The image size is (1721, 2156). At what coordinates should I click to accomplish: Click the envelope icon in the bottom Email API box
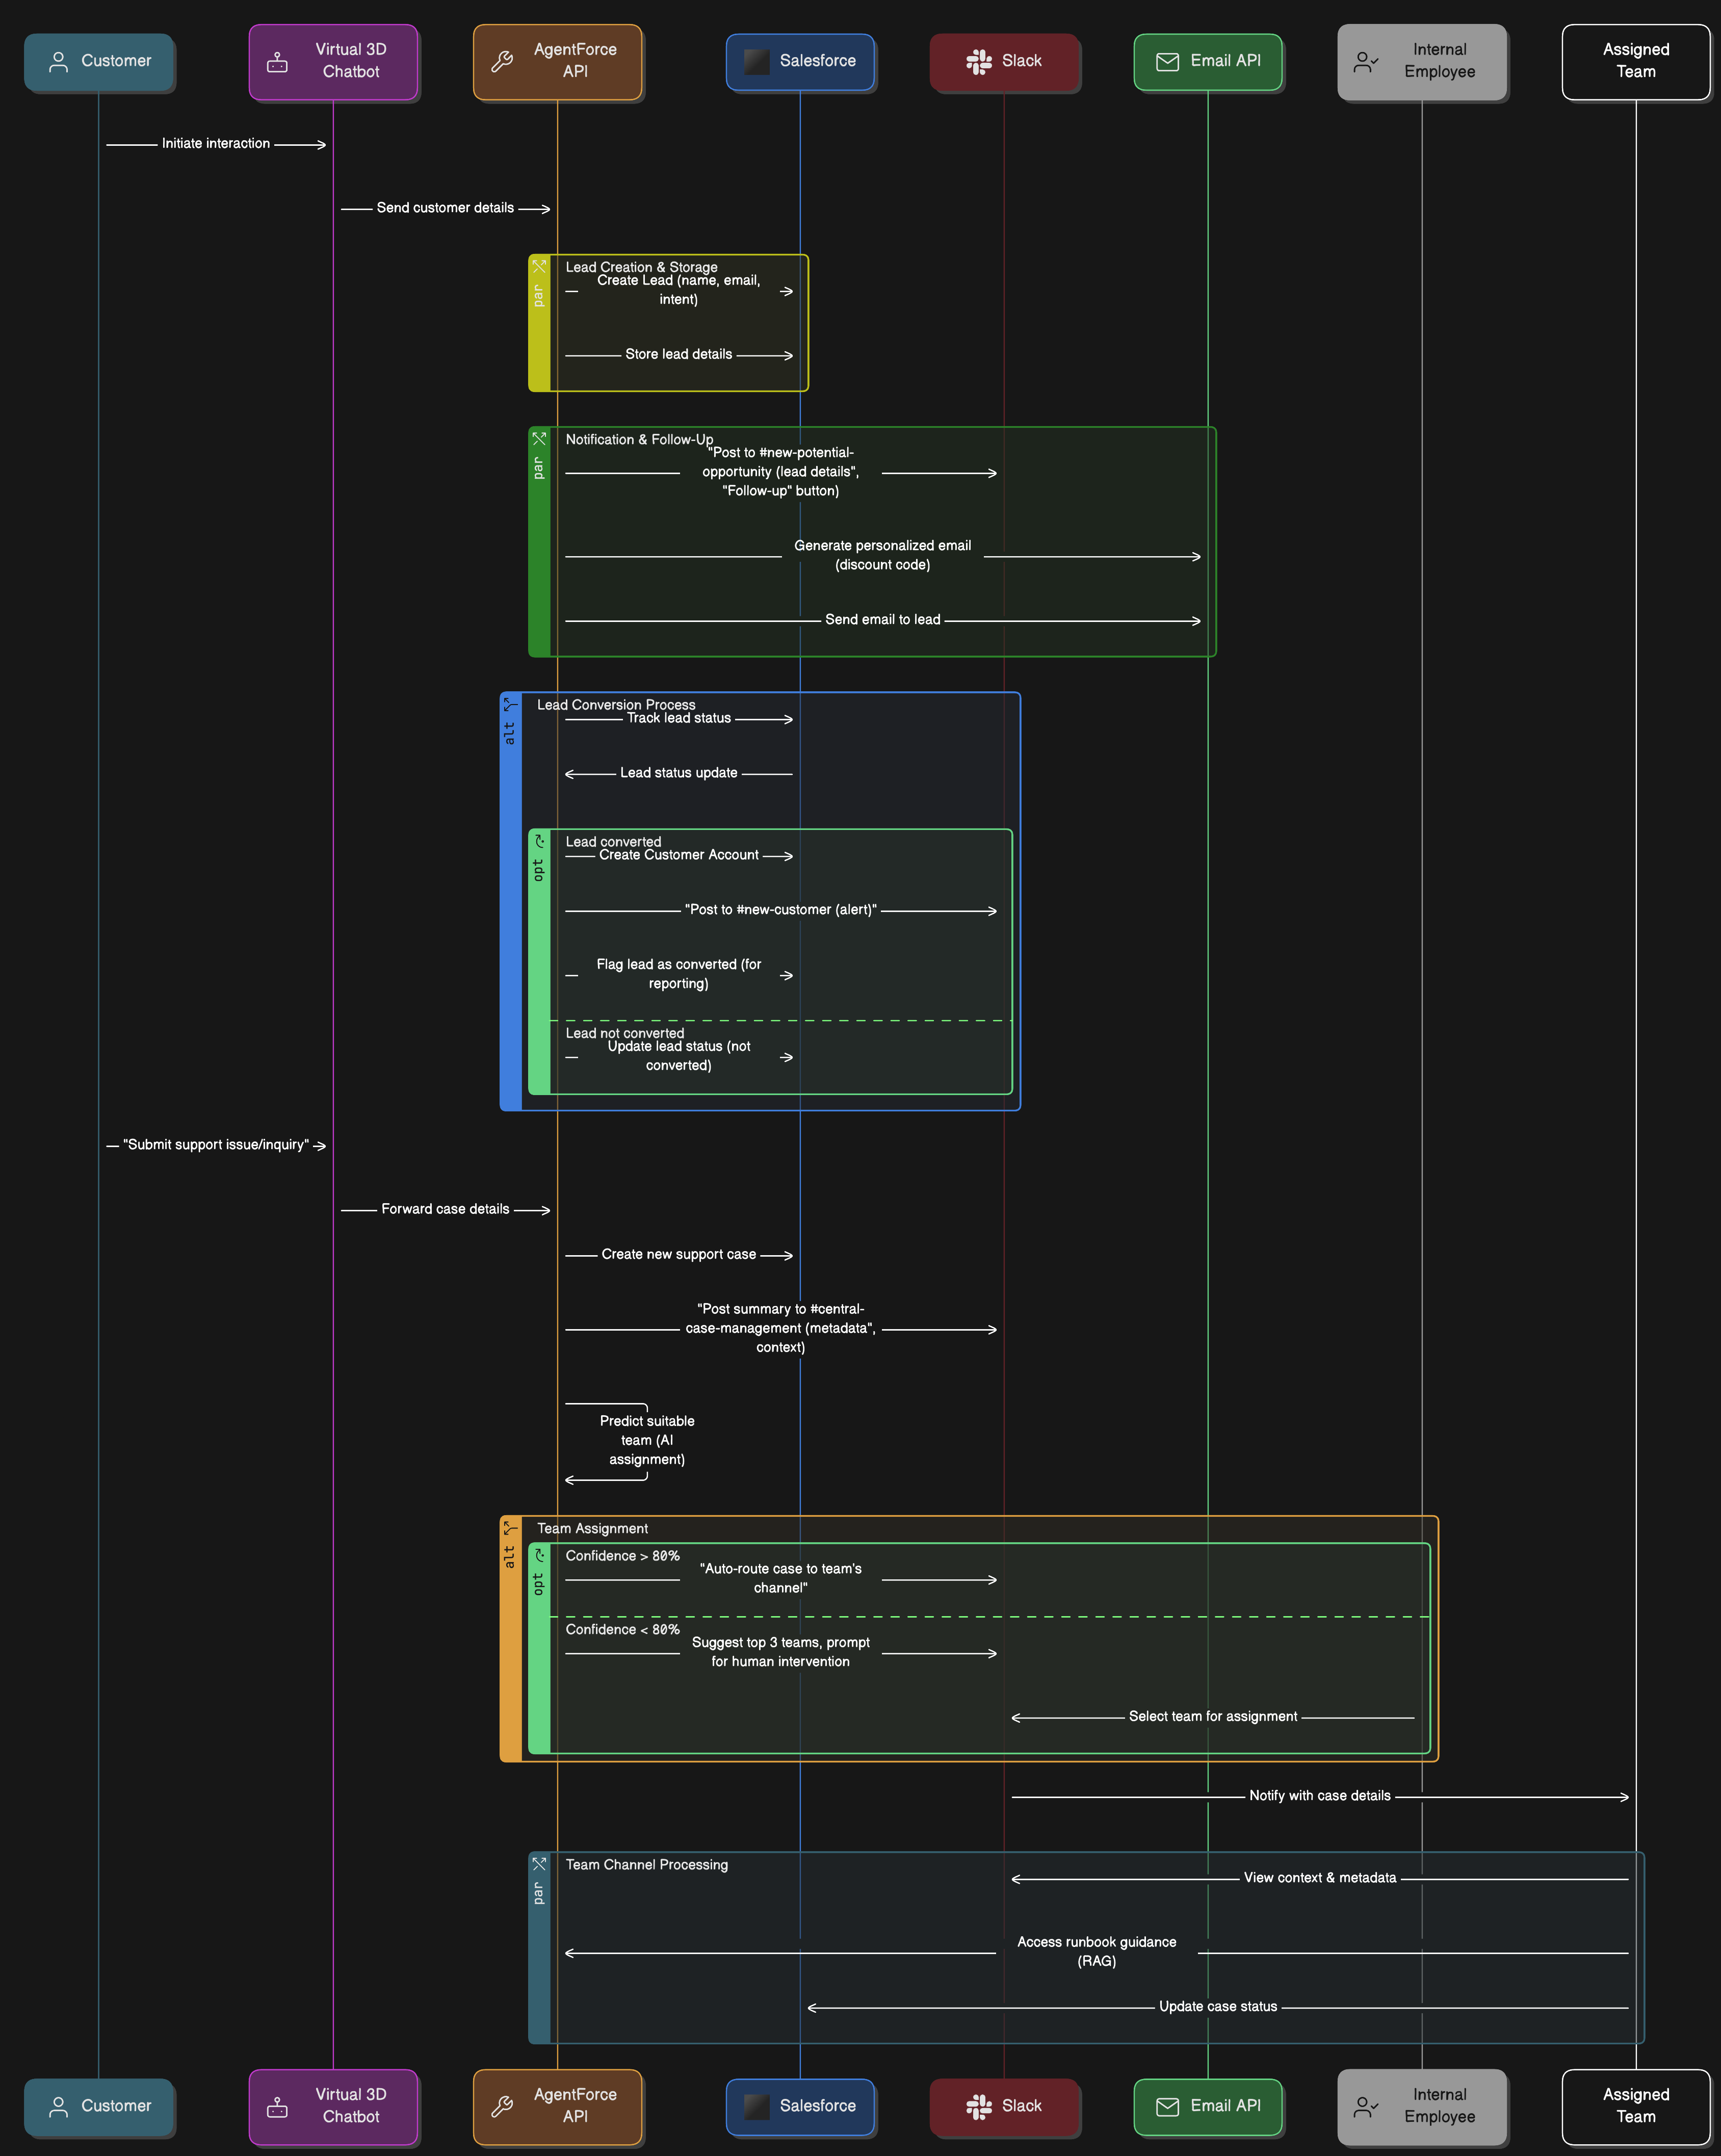(1168, 2107)
